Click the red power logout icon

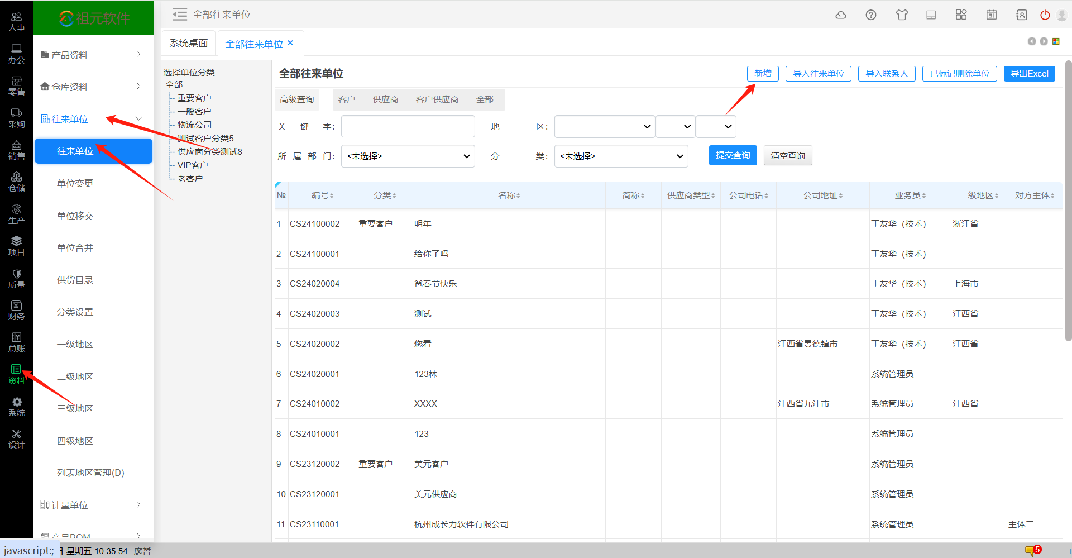click(1045, 15)
